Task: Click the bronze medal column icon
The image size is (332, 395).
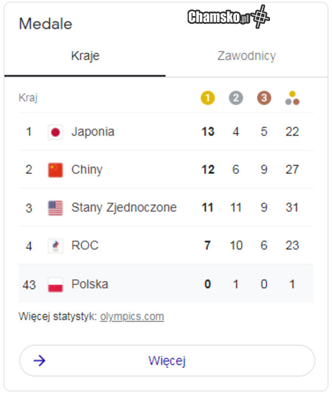Action: click(x=264, y=98)
